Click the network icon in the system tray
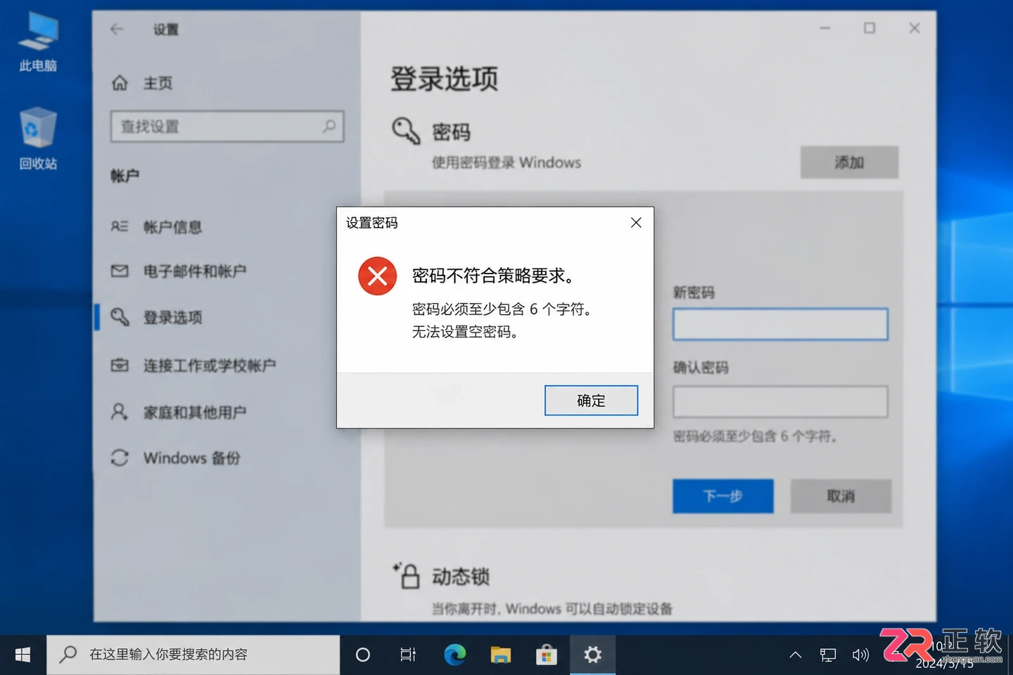The width and height of the screenshot is (1013, 675). (x=828, y=655)
